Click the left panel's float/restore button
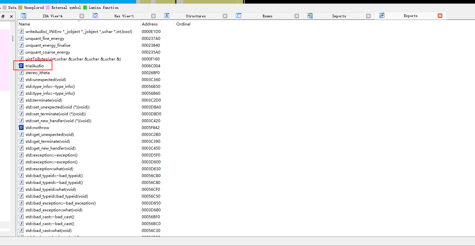 tap(3, 16)
